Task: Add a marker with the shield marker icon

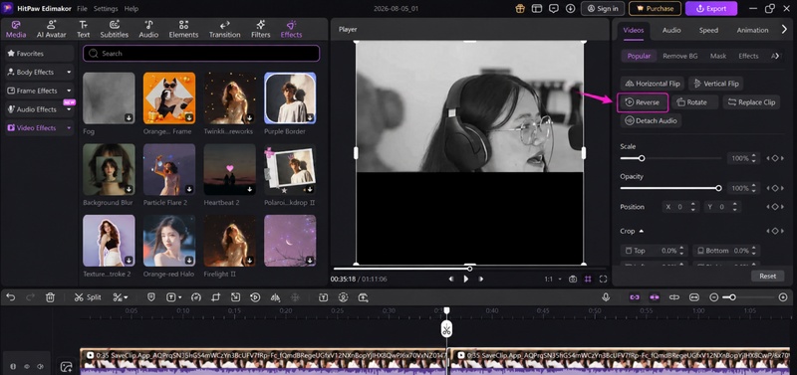Action: coord(151,297)
